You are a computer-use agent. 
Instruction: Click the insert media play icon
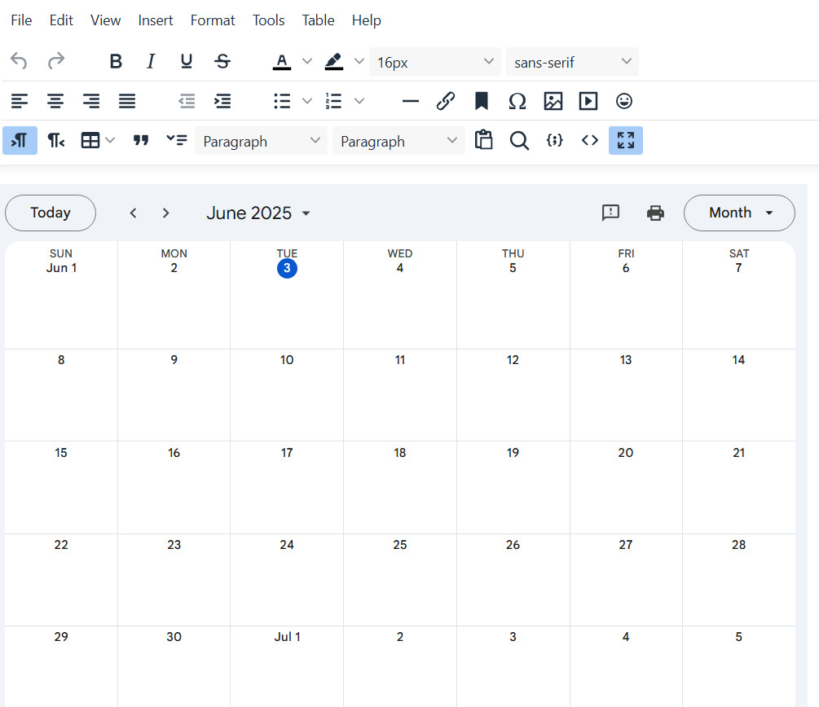pos(588,101)
